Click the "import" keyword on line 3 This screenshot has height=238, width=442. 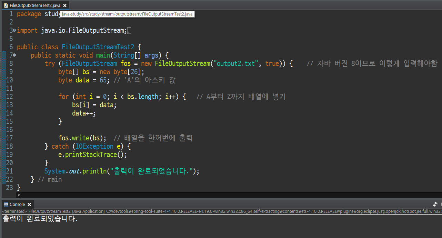[x=27, y=31]
